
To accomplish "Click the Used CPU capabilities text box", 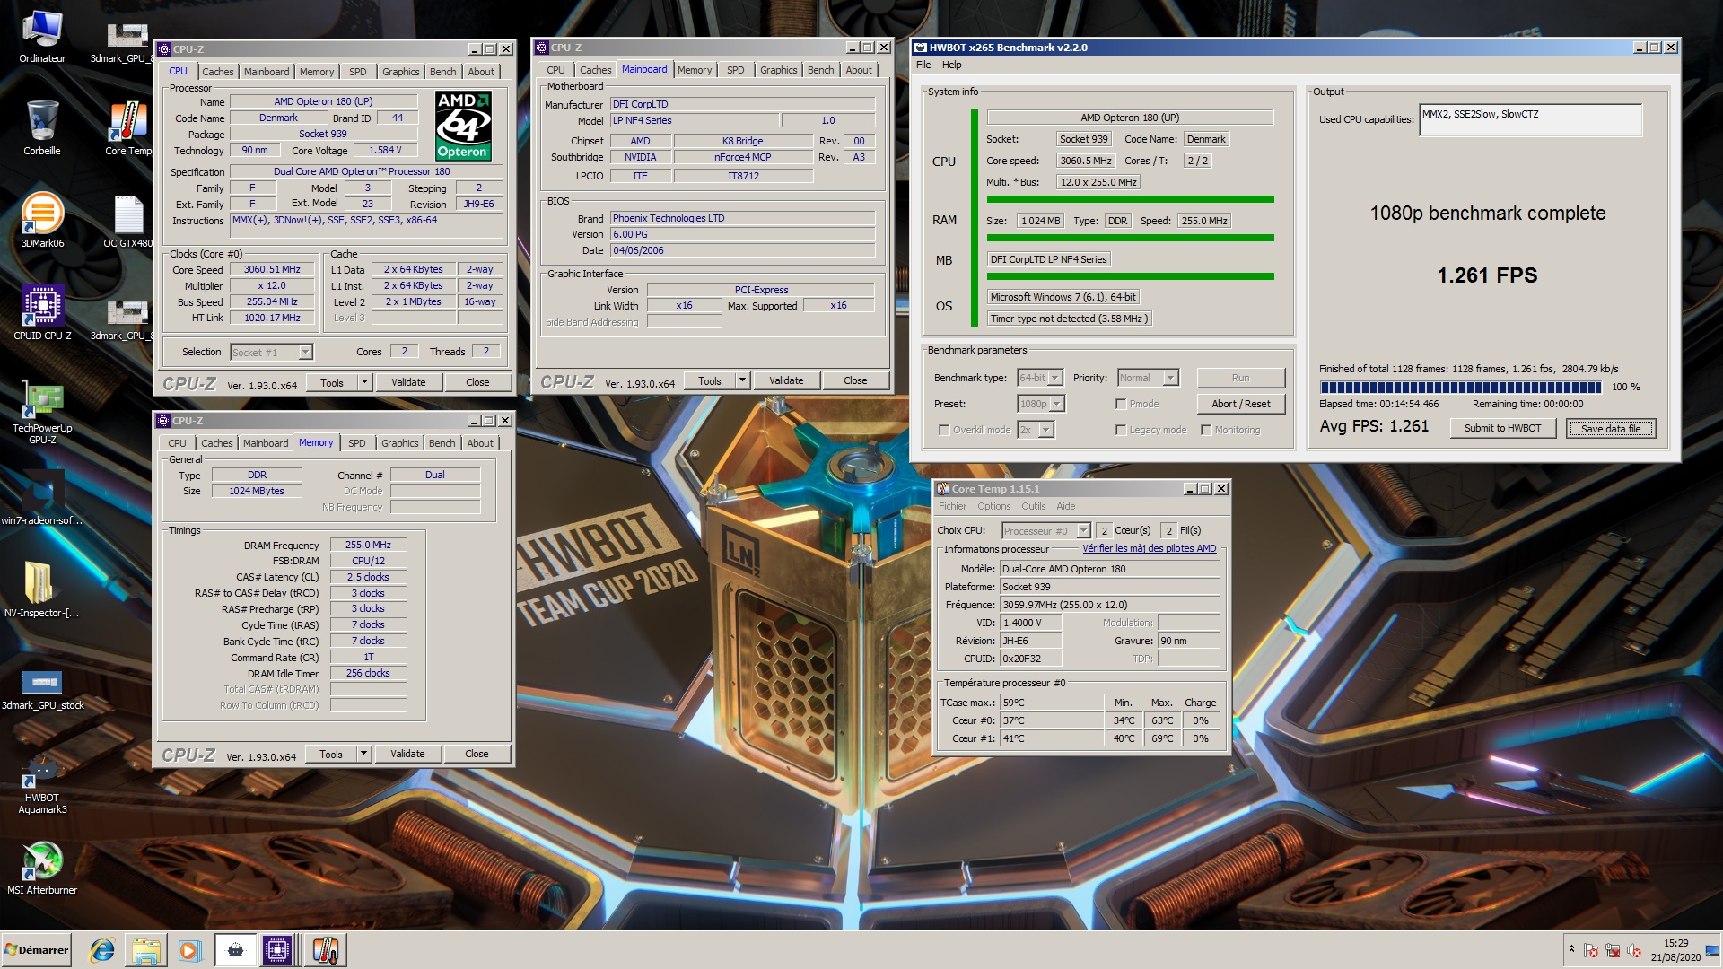I will click(1530, 119).
